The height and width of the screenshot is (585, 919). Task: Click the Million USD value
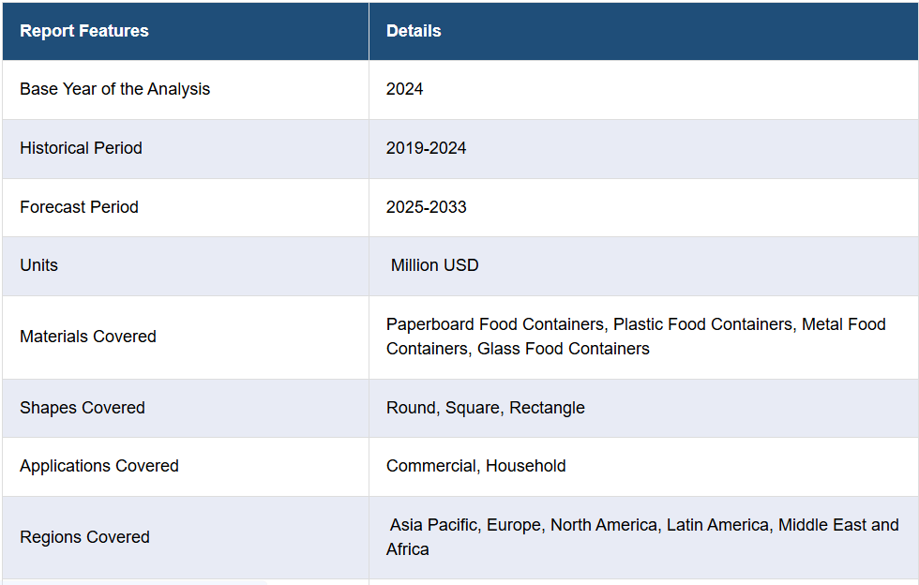(434, 265)
